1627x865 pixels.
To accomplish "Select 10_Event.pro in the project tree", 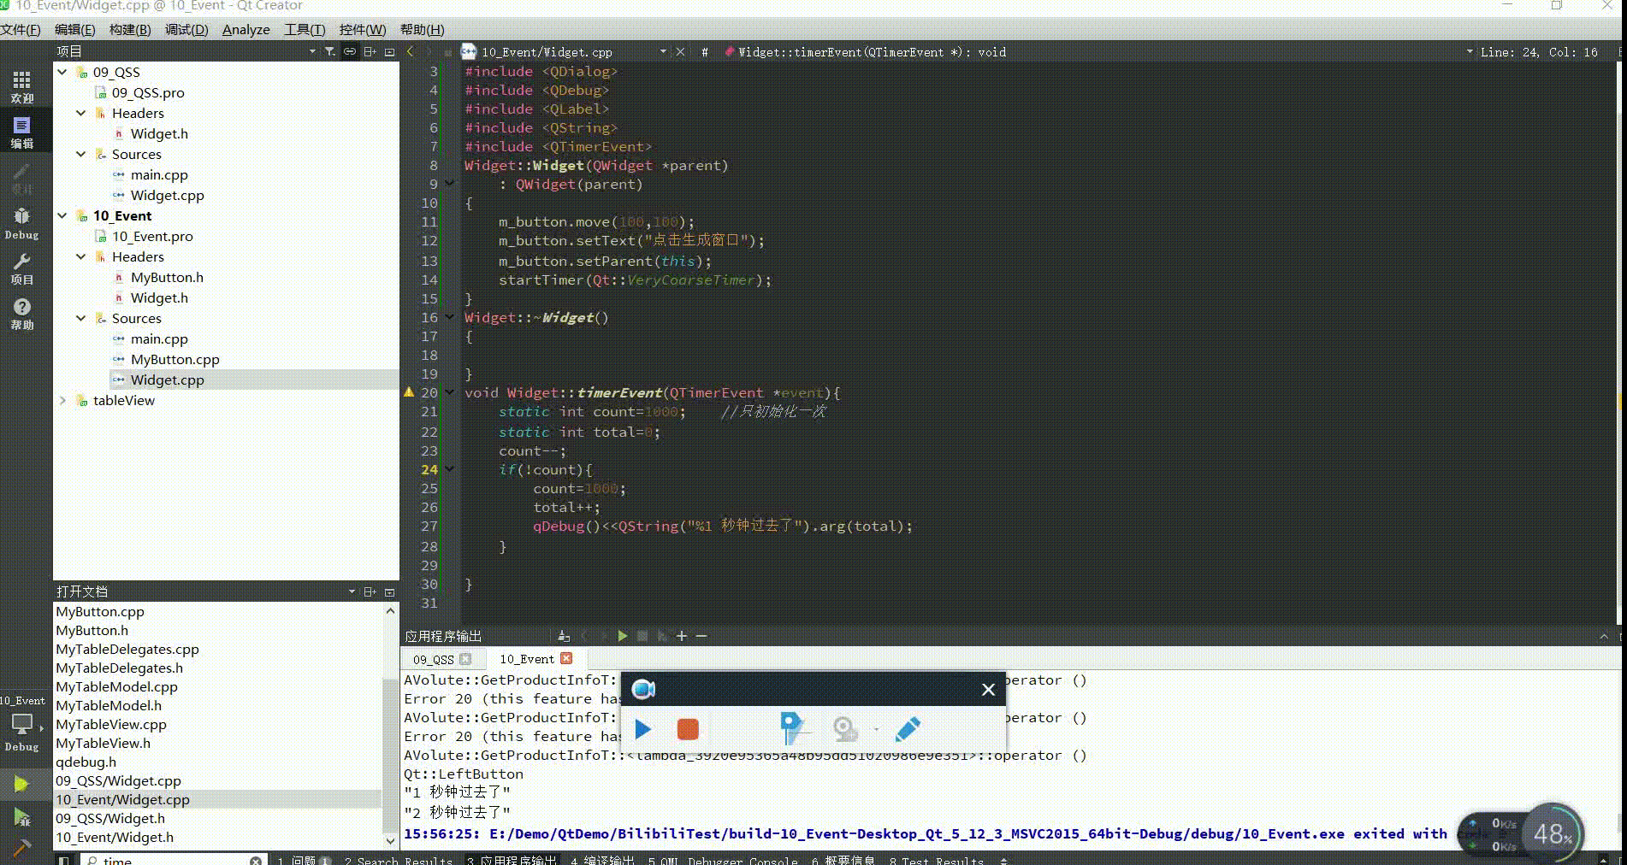I will pos(152,237).
